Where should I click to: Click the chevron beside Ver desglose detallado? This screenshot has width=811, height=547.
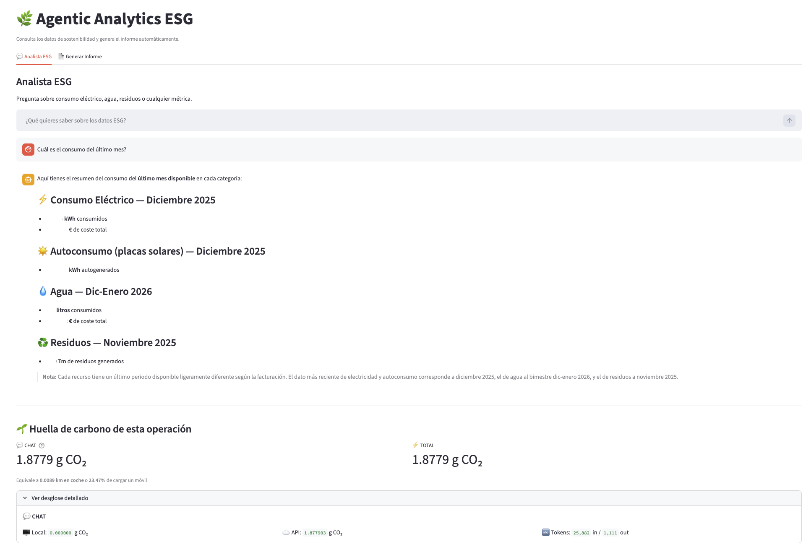coord(25,498)
